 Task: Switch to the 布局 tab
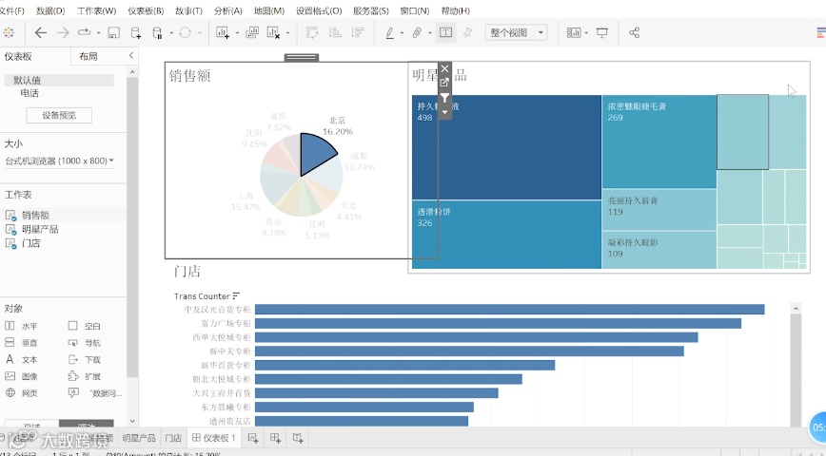(x=88, y=56)
